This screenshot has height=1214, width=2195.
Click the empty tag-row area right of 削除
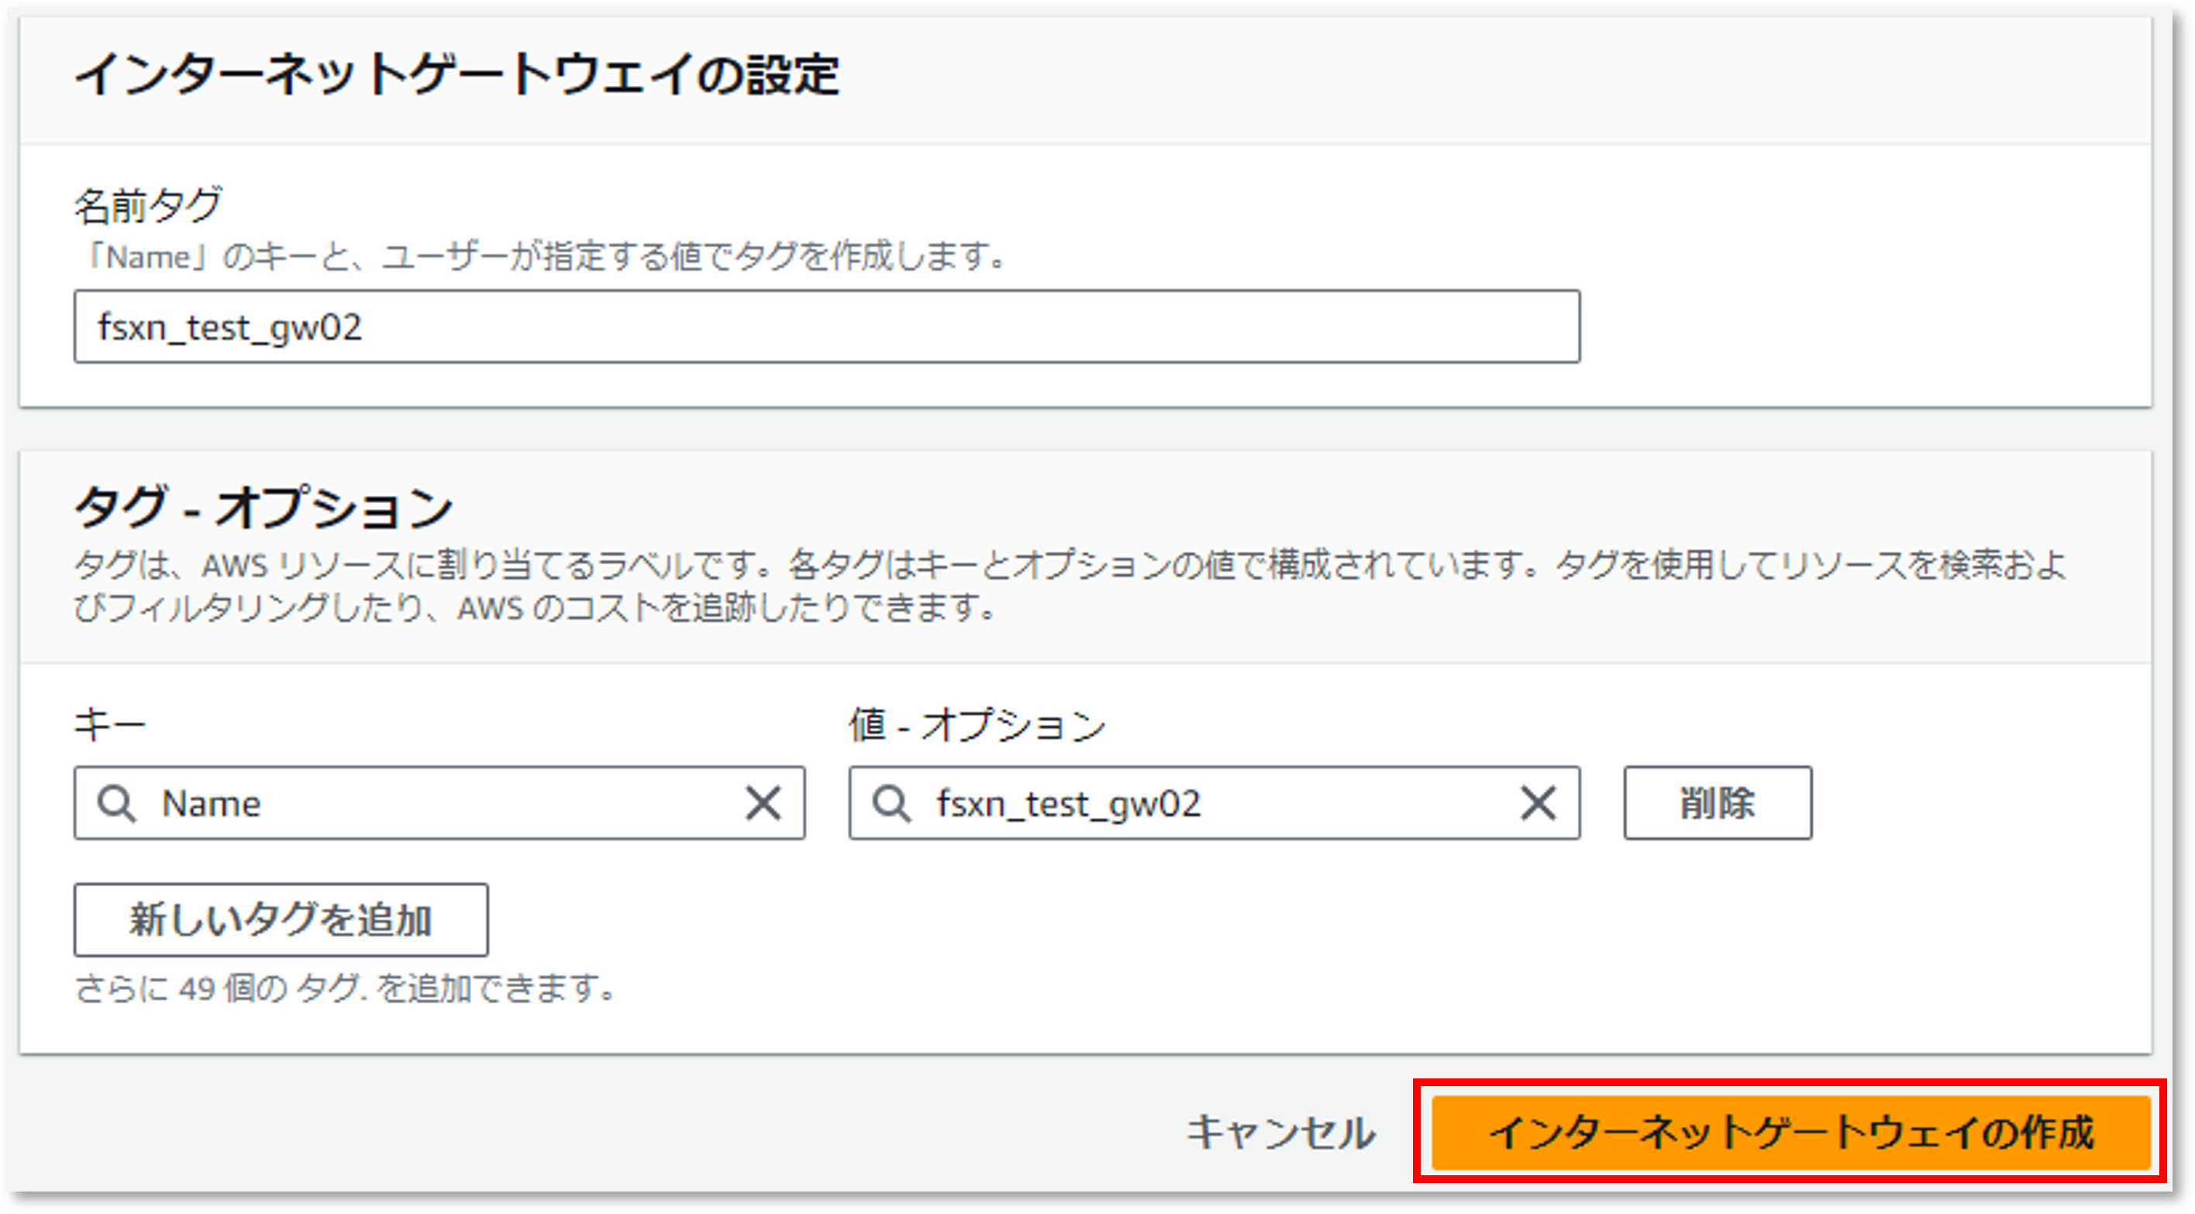[x=1977, y=803]
